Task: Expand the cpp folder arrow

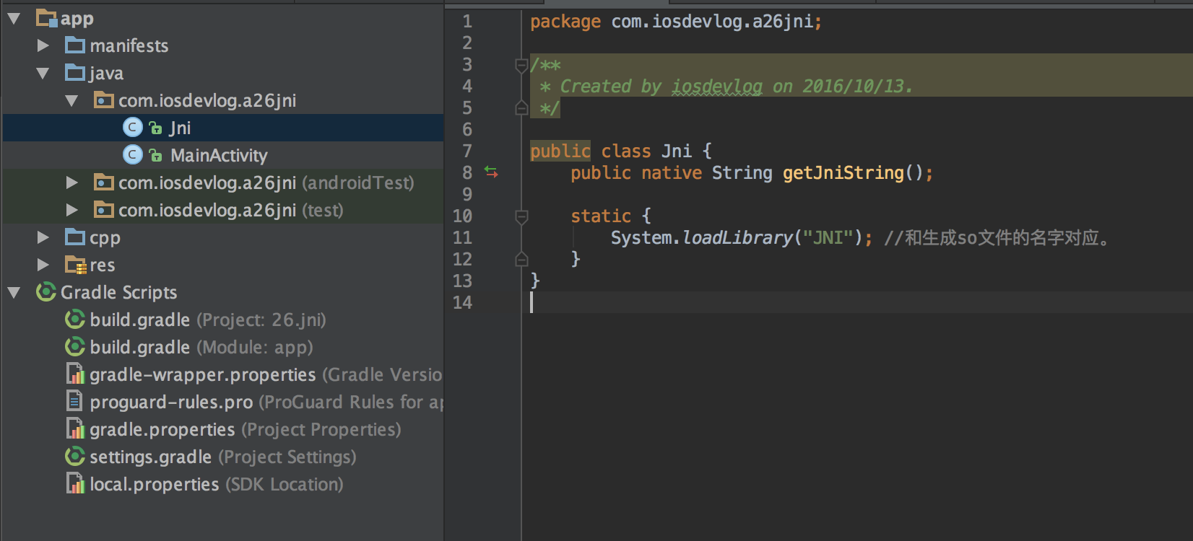Action: tap(43, 238)
